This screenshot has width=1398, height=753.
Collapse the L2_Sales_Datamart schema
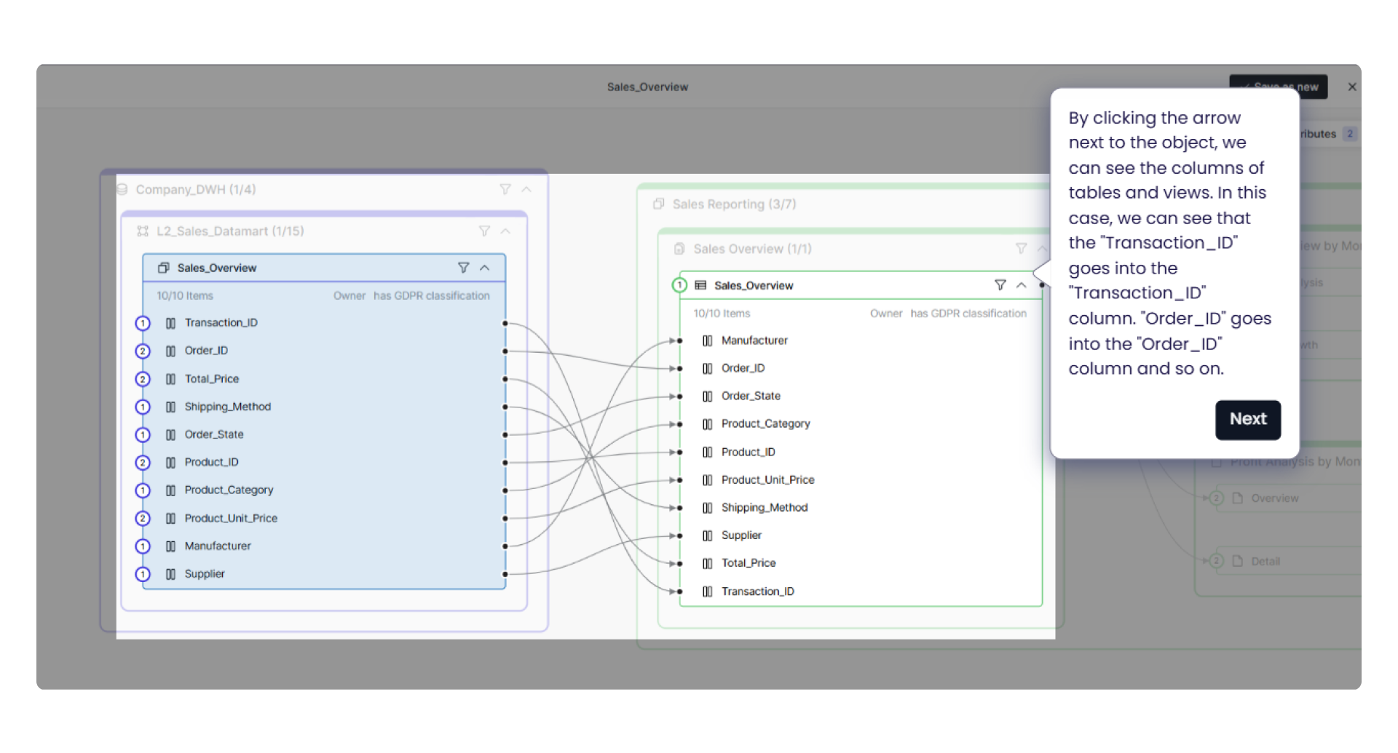pos(505,231)
